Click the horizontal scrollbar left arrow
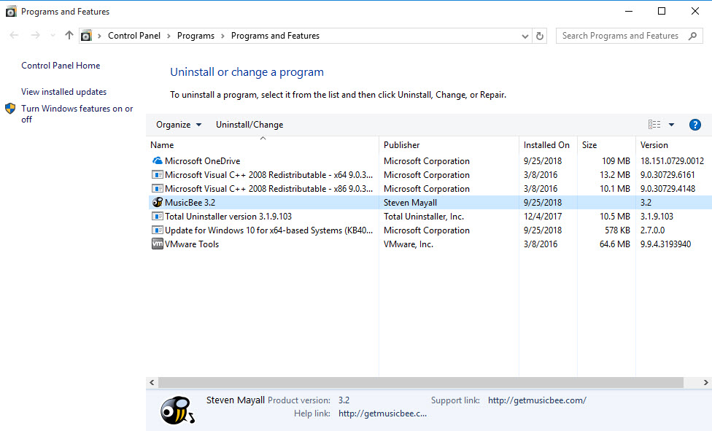 coord(152,382)
